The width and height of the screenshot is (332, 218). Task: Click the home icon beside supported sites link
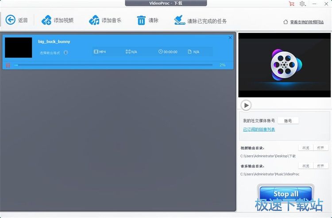pos(286,22)
